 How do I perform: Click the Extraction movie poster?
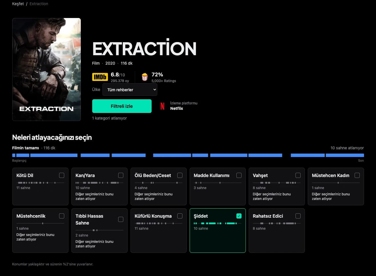coord(47,70)
